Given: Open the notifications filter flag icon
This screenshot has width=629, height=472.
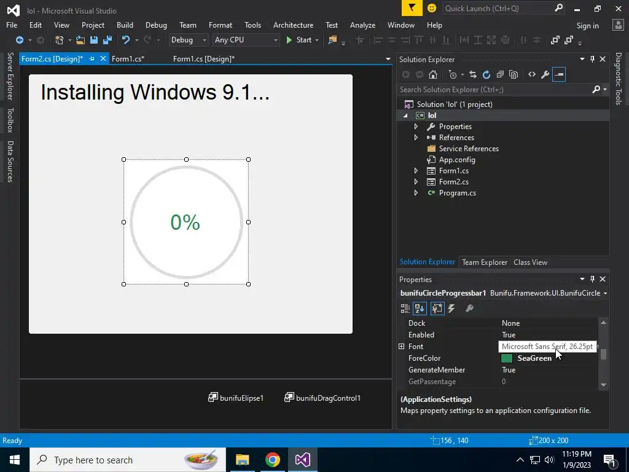Looking at the screenshot, I should (x=412, y=8).
